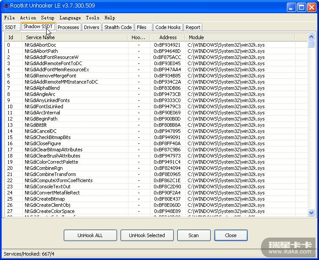Open the Setup menu

(x=48, y=18)
